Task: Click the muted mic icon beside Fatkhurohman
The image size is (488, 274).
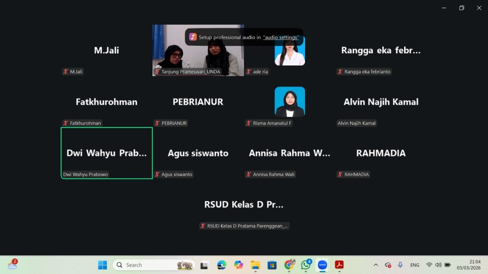Action: (x=66, y=123)
